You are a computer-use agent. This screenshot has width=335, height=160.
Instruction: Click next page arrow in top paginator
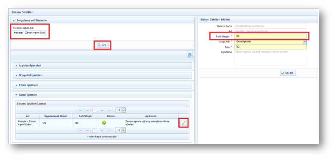pyautogui.click(x=102, y=110)
